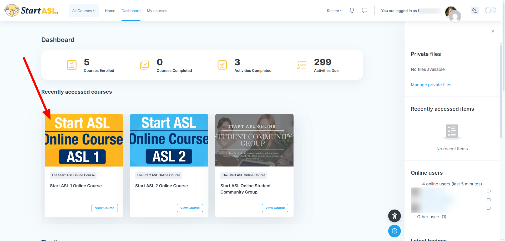View the Student Community Group course

click(275, 208)
